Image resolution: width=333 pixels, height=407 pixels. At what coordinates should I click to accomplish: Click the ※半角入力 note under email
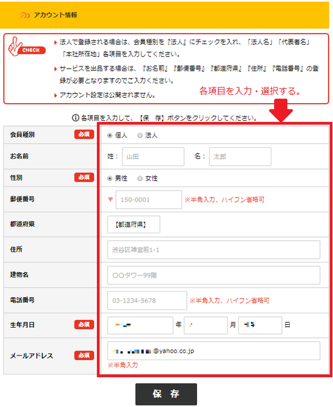pos(123,365)
